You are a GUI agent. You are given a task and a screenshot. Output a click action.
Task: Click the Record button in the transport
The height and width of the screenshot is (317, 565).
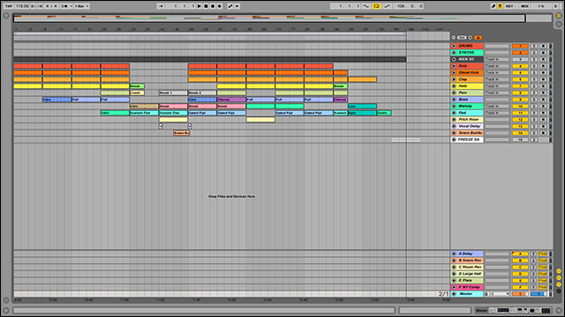(213, 6)
